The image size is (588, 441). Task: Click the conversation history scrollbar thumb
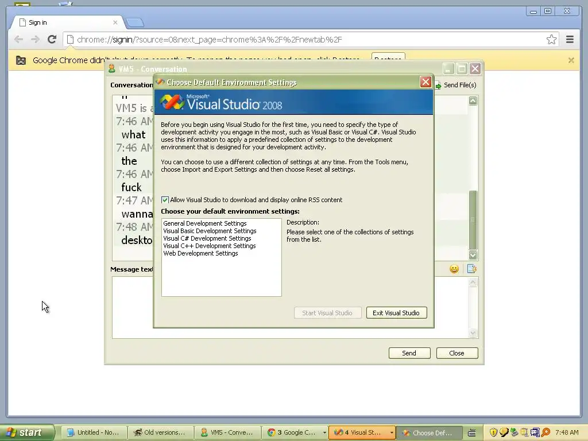tap(473, 220)
